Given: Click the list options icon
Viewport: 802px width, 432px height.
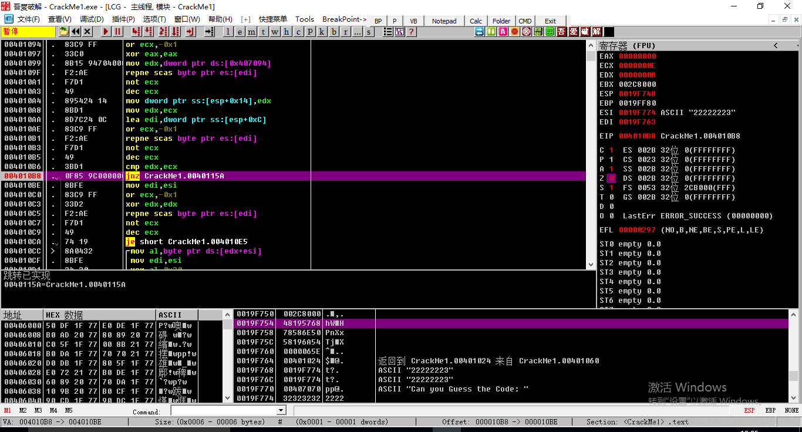Looking at the screenshot, I should pyautogui.click(x=388, y=32).
